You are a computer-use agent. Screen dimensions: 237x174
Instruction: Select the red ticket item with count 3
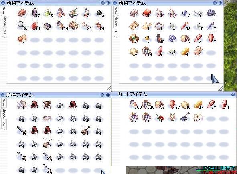[x=22, y=38]
